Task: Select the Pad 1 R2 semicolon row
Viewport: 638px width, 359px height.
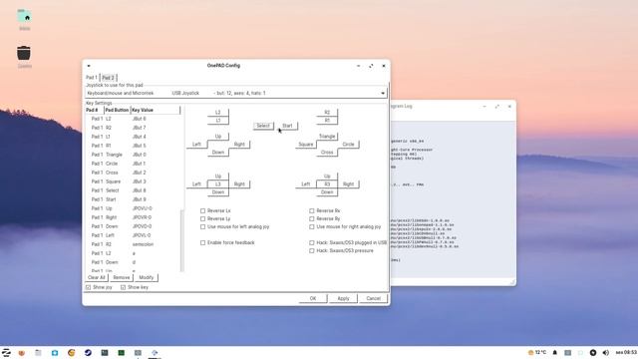Action: [133, 244]
